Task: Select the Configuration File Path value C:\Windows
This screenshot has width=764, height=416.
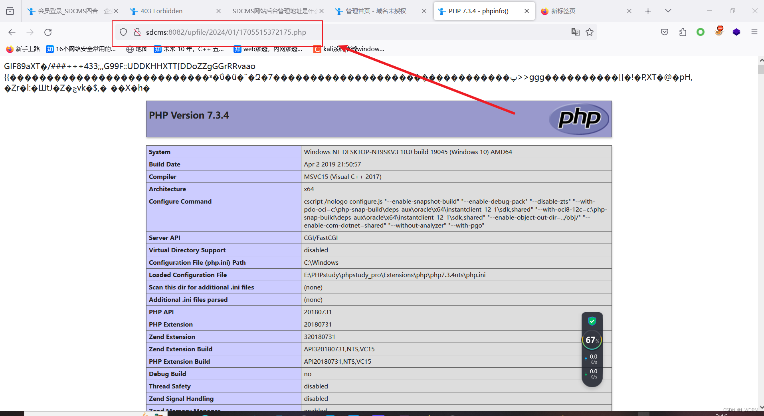Action: click(x=321, y=263)
